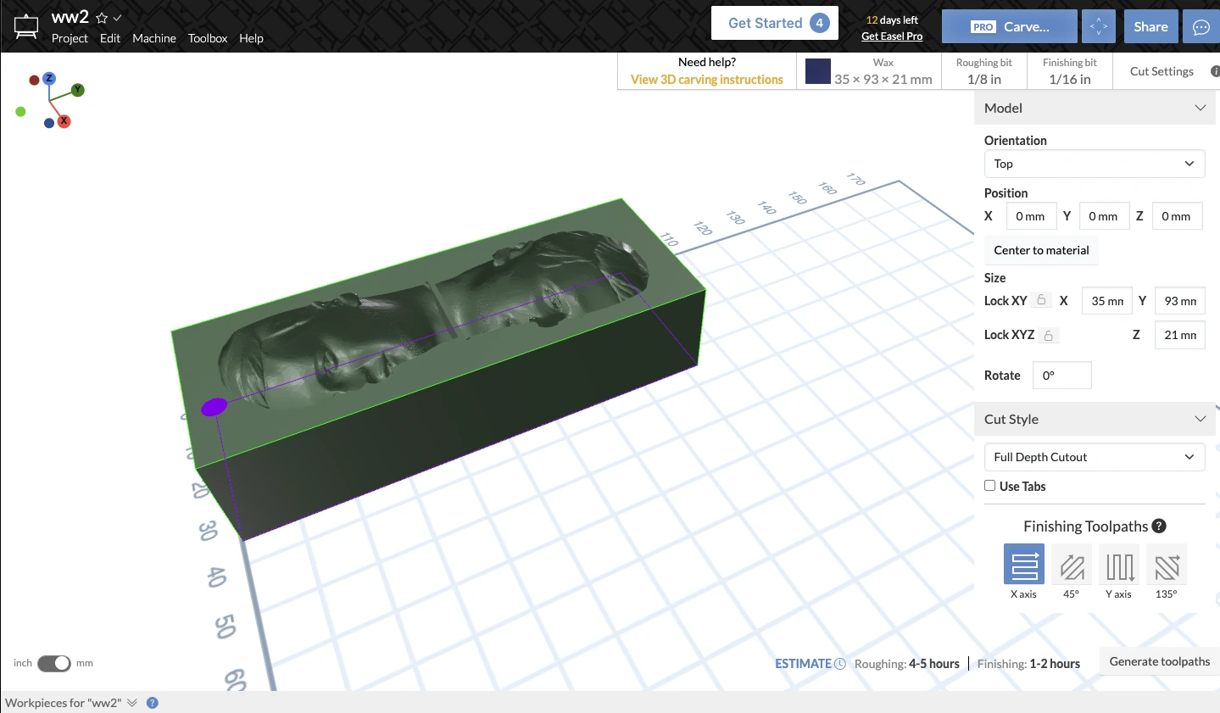
Task: Click the Cut Settings info icon
Action: click(1215, 71)
